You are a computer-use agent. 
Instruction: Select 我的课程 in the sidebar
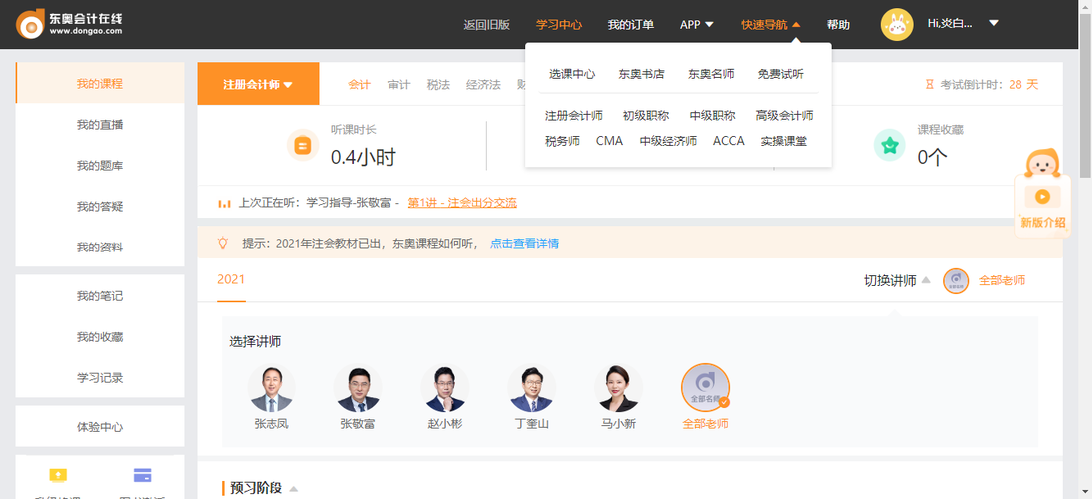pos(100,84)
